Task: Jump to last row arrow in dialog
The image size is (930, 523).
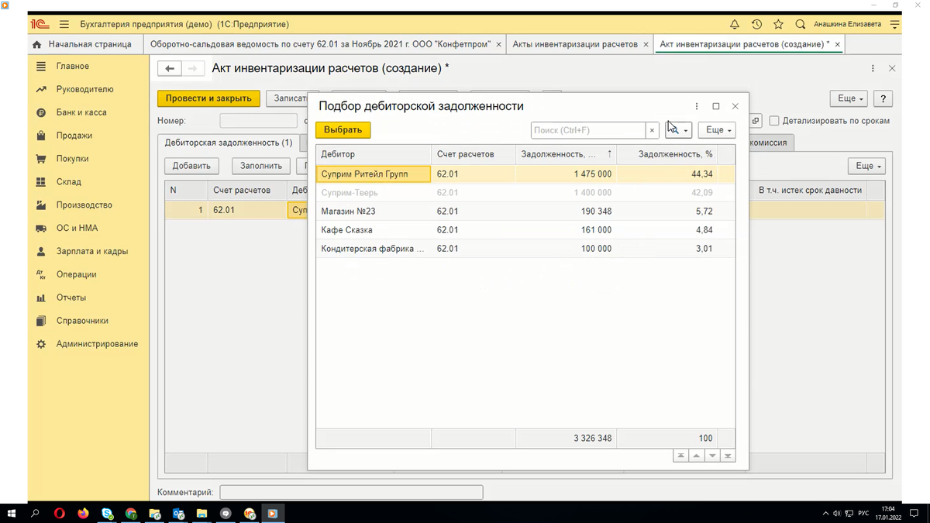Action: (728, 456)
